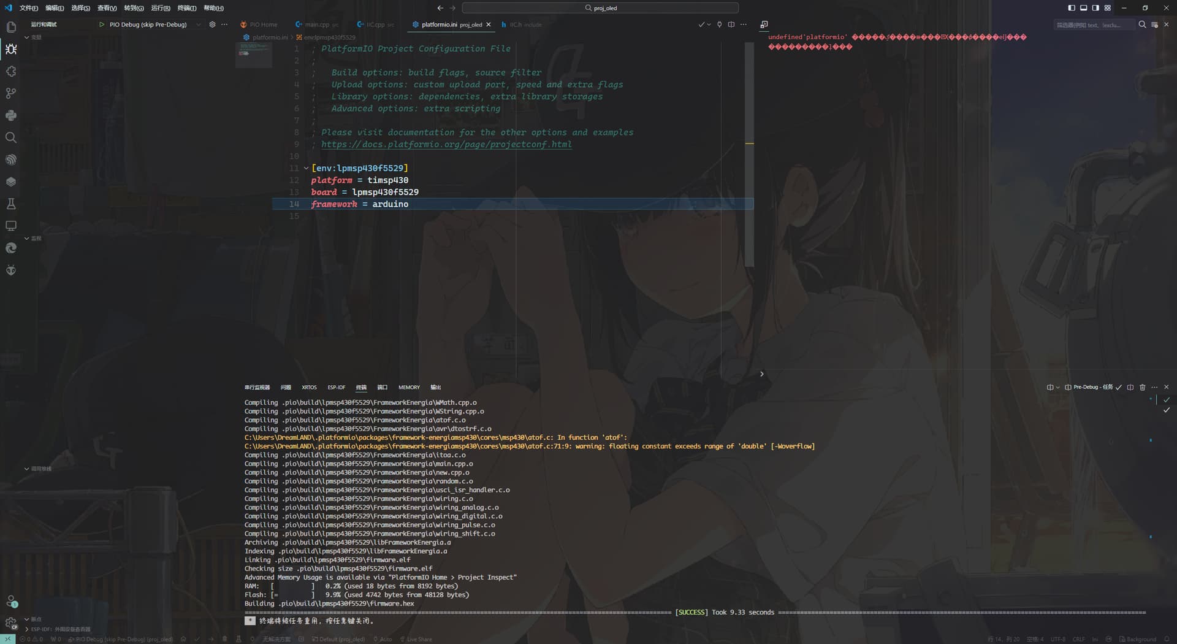Switch to PIO Home editor tab
1177x644 pixels.
click(x=259, y=25)
